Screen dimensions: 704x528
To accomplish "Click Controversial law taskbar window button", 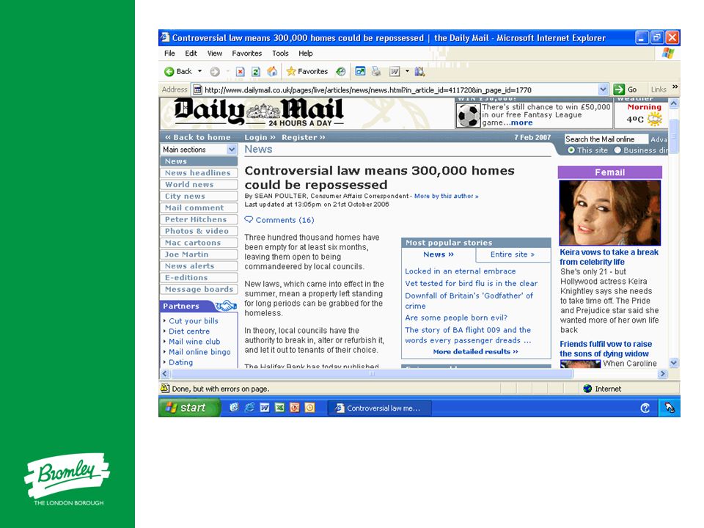I will point(379,408).
